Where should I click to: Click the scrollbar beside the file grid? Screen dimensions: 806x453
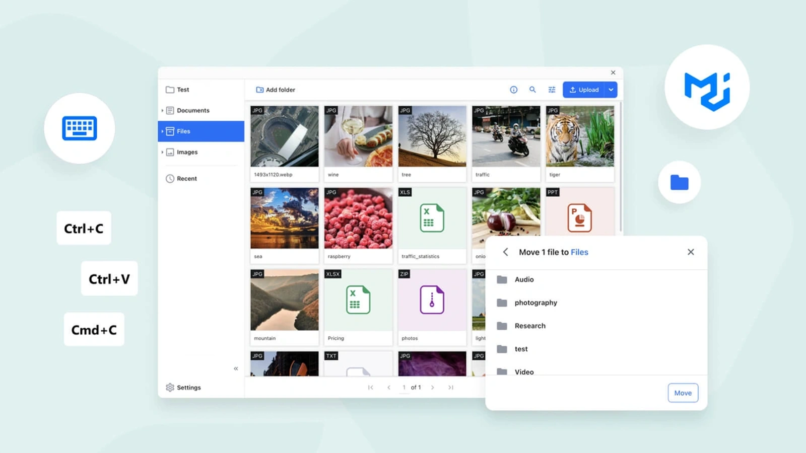620,166
